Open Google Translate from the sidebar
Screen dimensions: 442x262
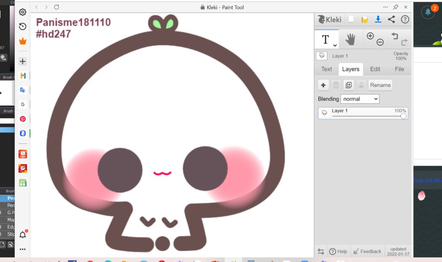(x=22, y=90)
